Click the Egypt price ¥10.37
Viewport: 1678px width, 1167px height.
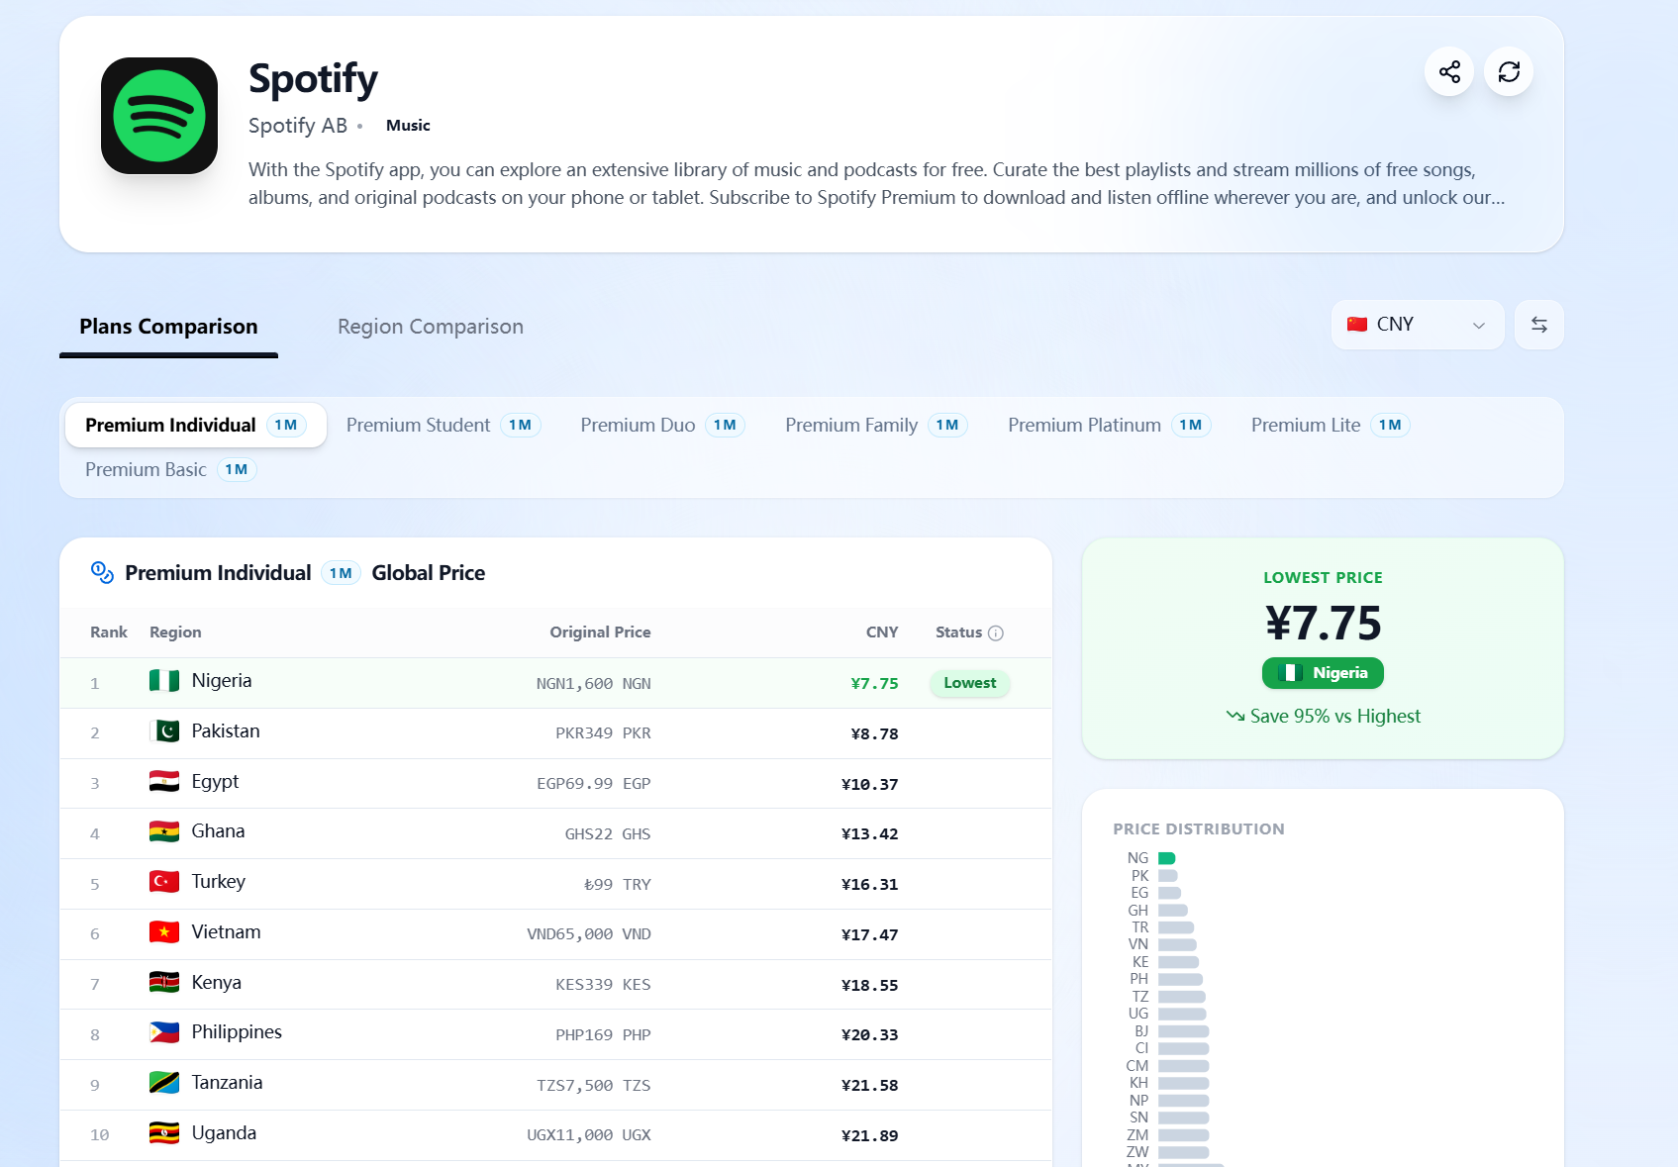[870, 784]
